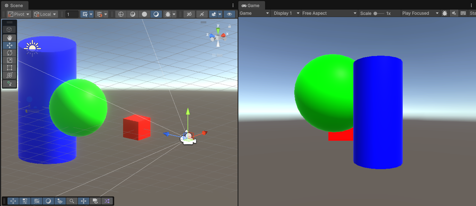This screenshot has width=476, height=206.
Task: Click the snap increment value field
Action: (72, 14)
